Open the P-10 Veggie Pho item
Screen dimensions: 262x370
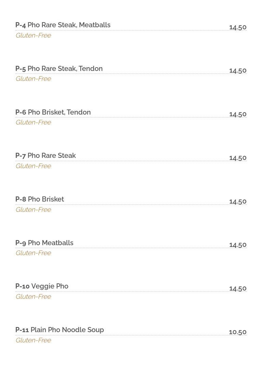pyautogui.click(x=42, y=286)
